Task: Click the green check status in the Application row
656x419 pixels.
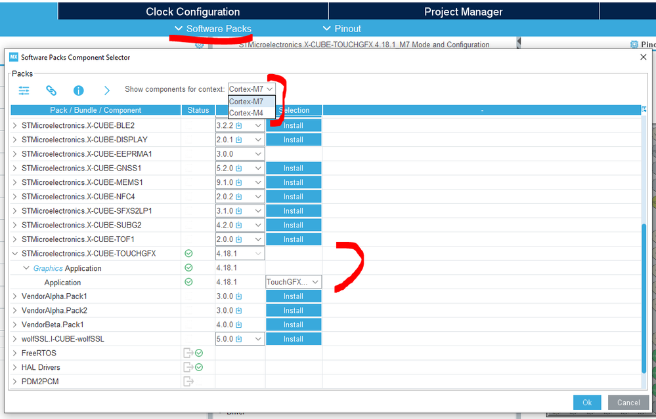Action: [x=188, y=282]
